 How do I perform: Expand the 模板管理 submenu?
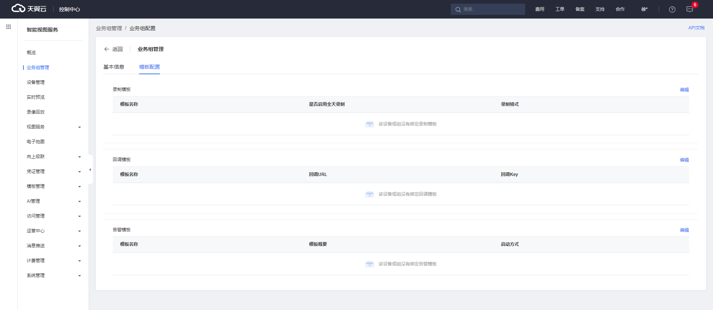click(53, 186)
